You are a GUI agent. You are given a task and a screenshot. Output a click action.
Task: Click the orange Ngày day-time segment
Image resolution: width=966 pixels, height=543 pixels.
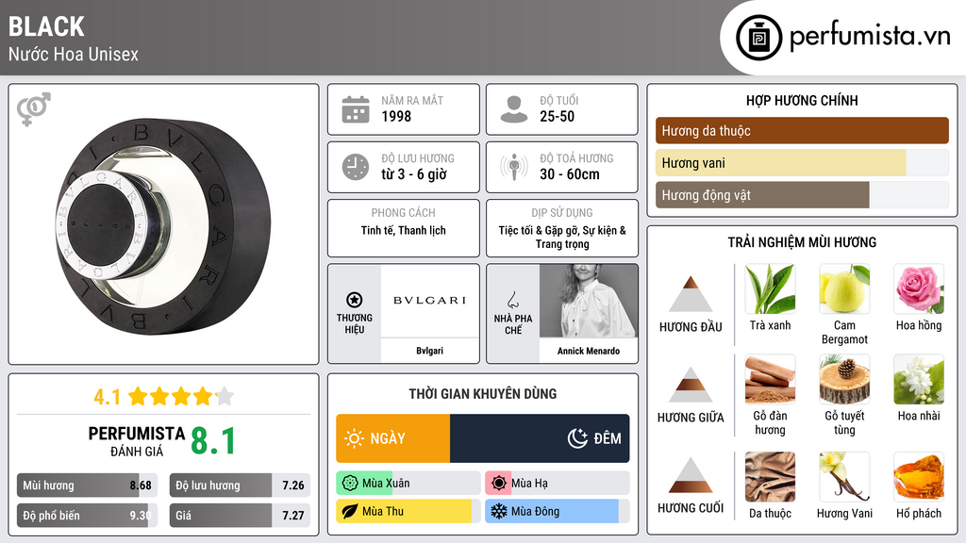tap(393, 438)
